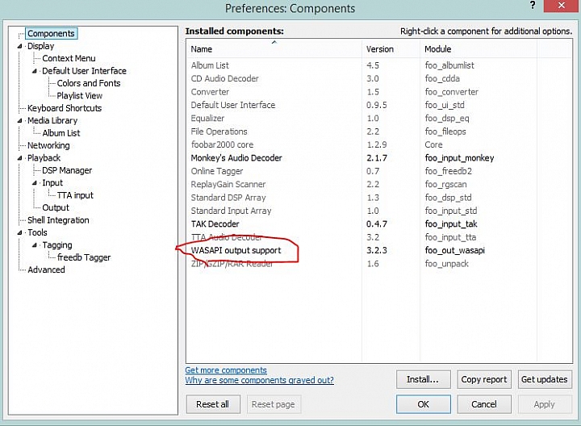Click the foo_input_monkey module cell

459,158
